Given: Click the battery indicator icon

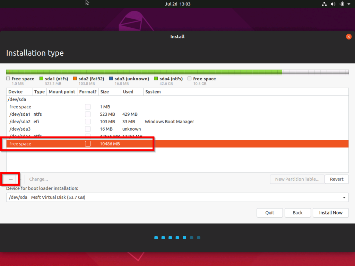Looking at the screenshot, I should pos(342,4).
